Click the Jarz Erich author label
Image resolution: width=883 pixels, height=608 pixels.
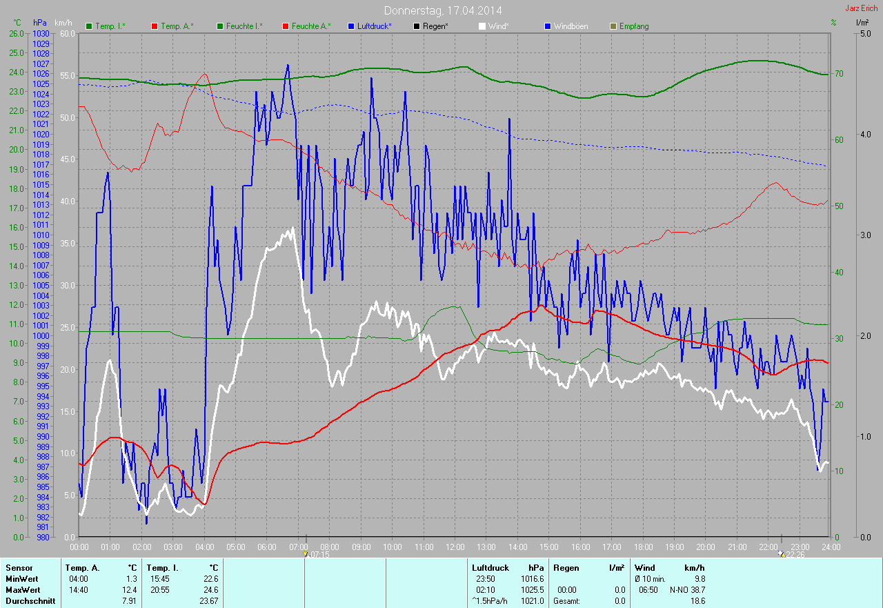click(861, 8)
